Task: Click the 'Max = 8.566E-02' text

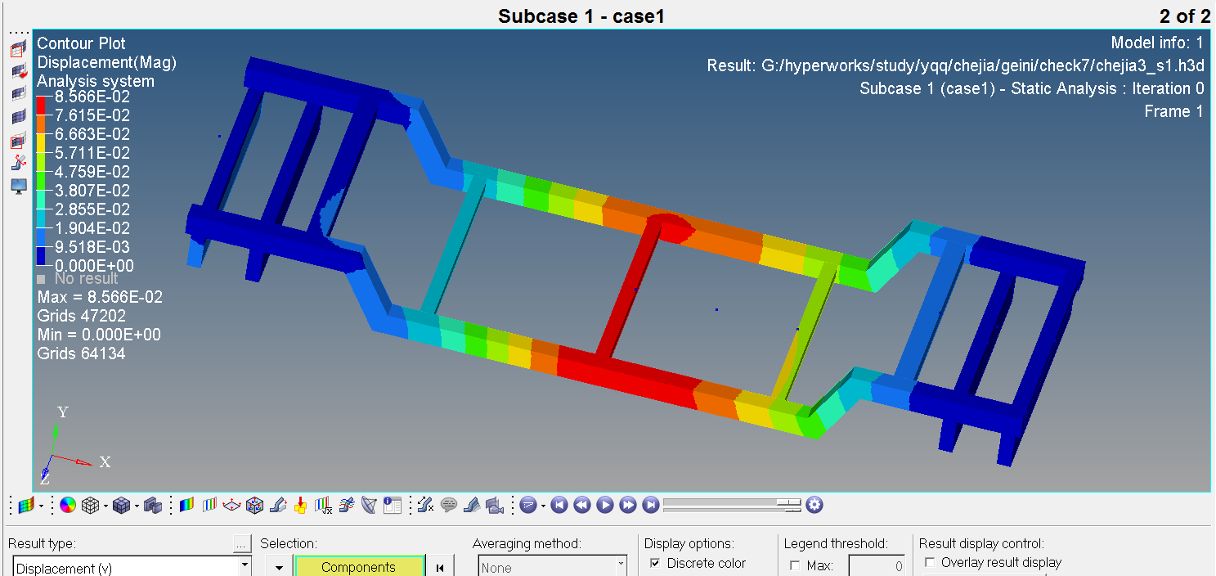Action: [100, 297]
